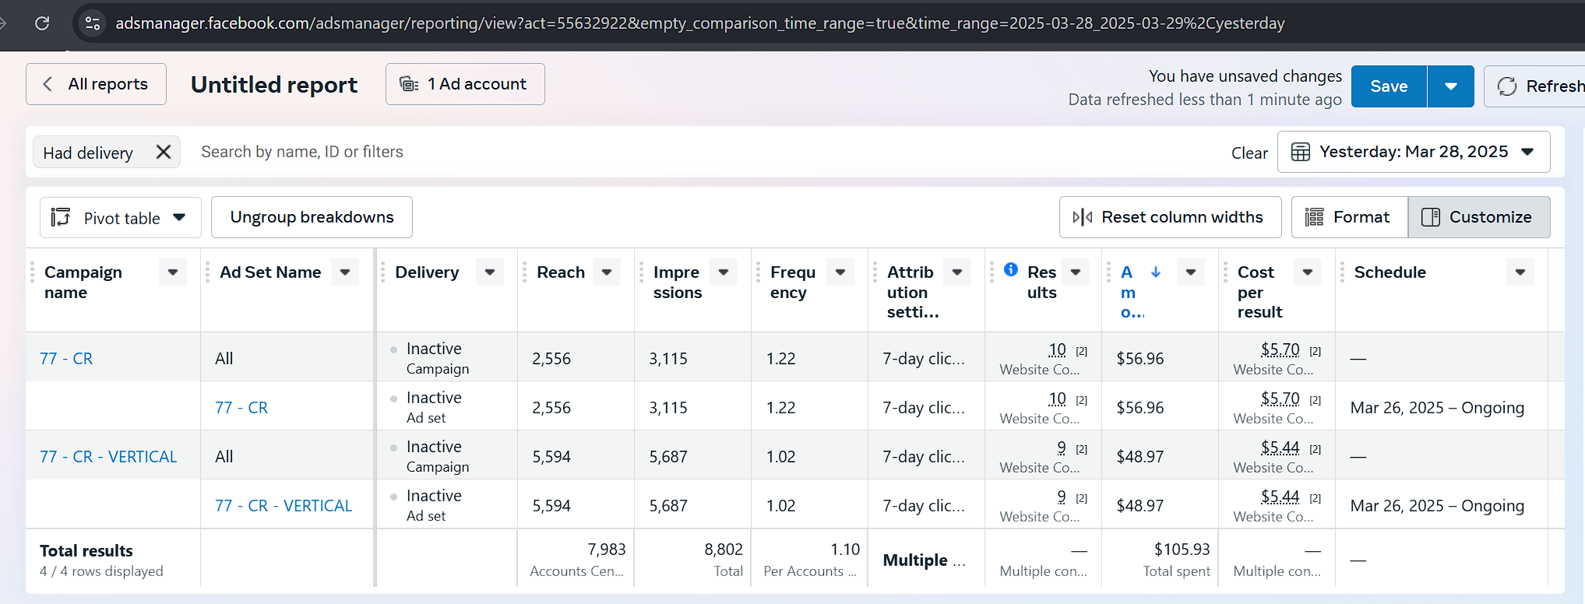
Task: Expand the Save options dropdown arrow
Action: coord(1450,86)
